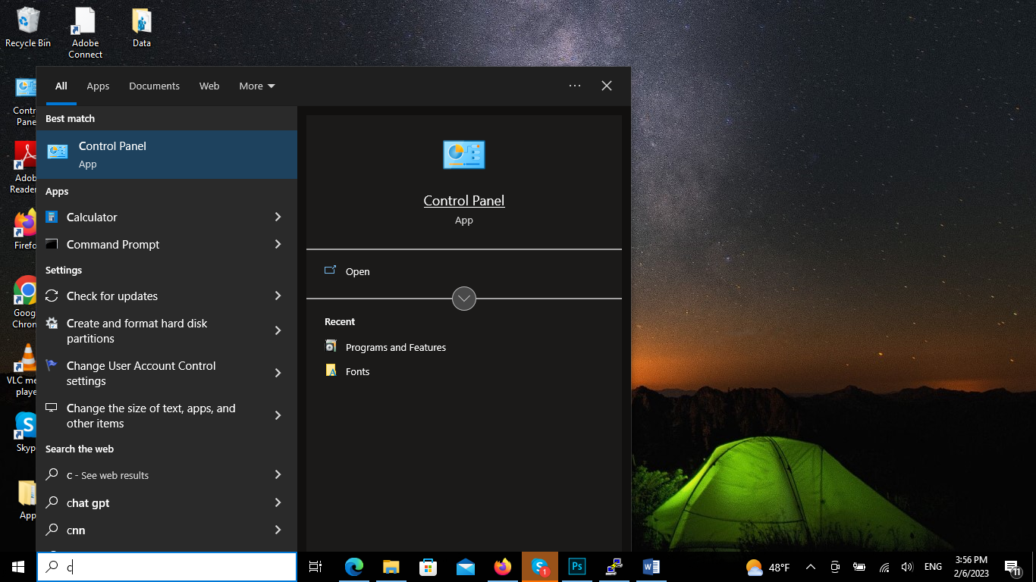Click the Programs and Features recent icon
The height and width of the screenshot is (582, 1036).
[x=331, y=346]
